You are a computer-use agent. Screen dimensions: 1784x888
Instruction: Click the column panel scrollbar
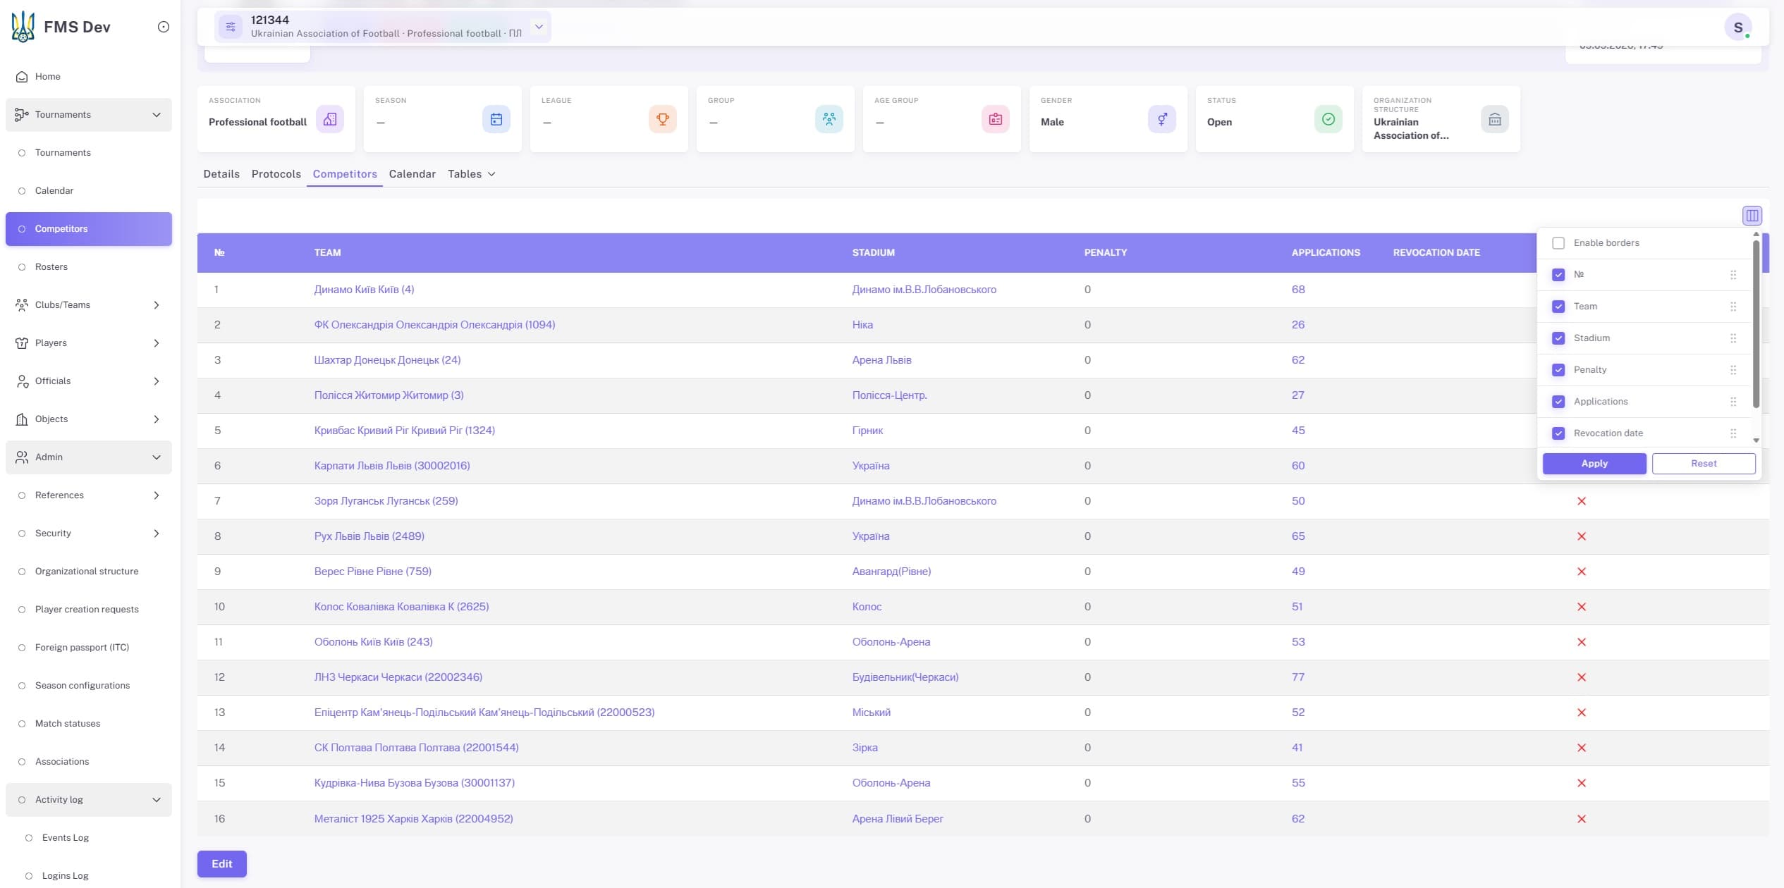click(x=1756, y=324)
